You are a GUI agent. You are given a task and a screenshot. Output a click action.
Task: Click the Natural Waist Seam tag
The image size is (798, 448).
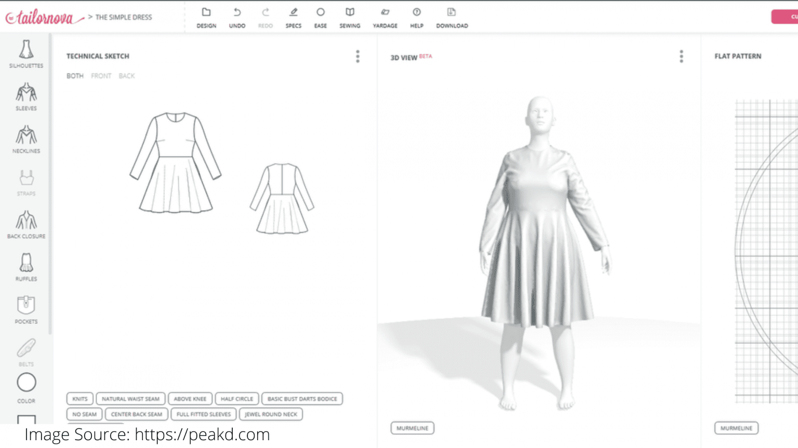130,399
